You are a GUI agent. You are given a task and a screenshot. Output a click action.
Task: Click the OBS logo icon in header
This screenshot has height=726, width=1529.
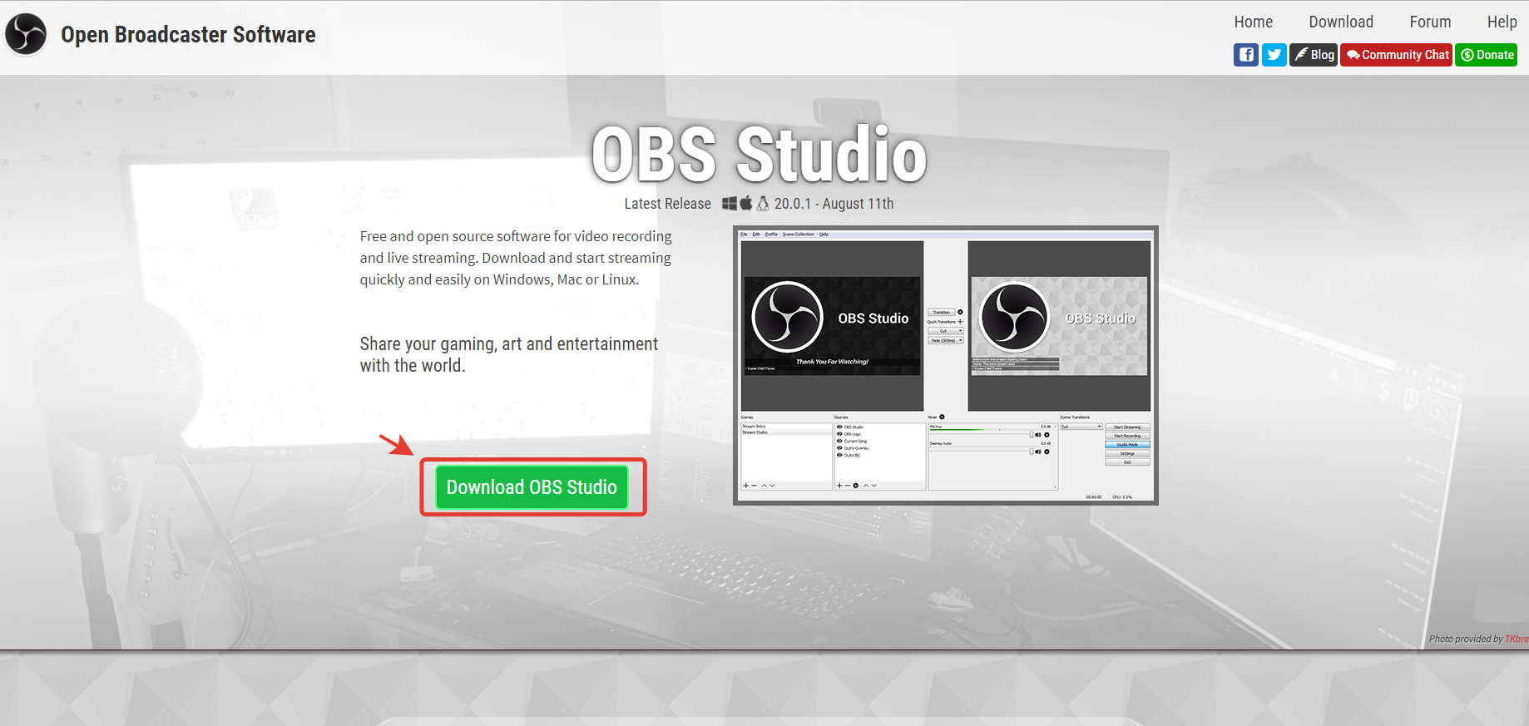point(26,34)
